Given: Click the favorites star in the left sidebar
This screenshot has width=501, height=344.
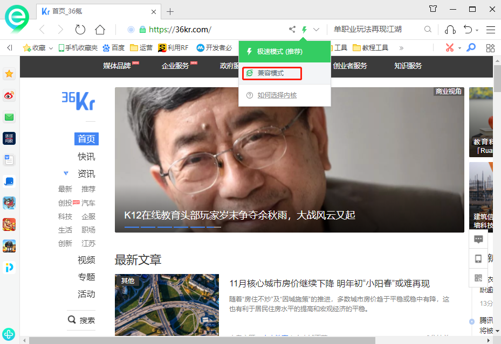Looking at the screenshot, I should pos(9,74).
